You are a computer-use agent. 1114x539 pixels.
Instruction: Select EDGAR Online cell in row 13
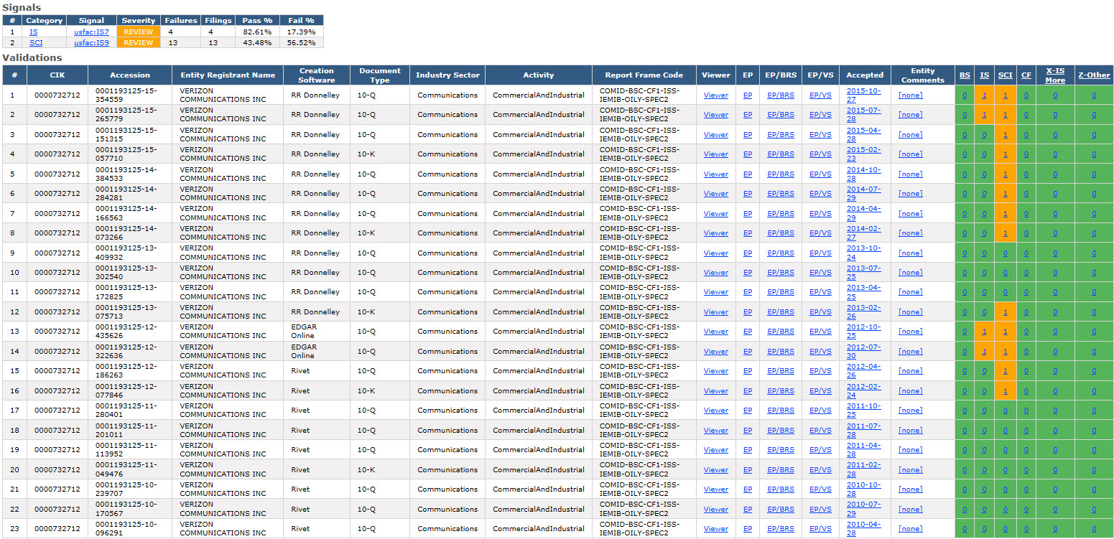coord(317,332)
